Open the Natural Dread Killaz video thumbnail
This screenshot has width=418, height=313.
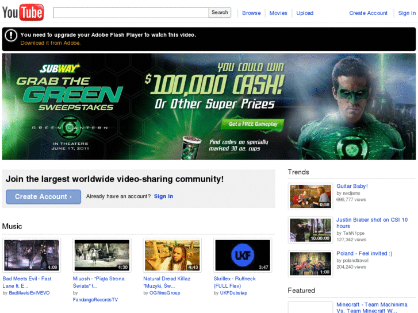pyautogui.click(x=172, y=255)
